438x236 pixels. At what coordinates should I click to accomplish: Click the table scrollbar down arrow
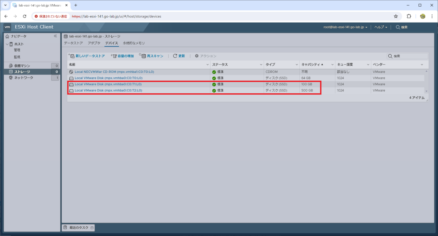click(426, 91)
